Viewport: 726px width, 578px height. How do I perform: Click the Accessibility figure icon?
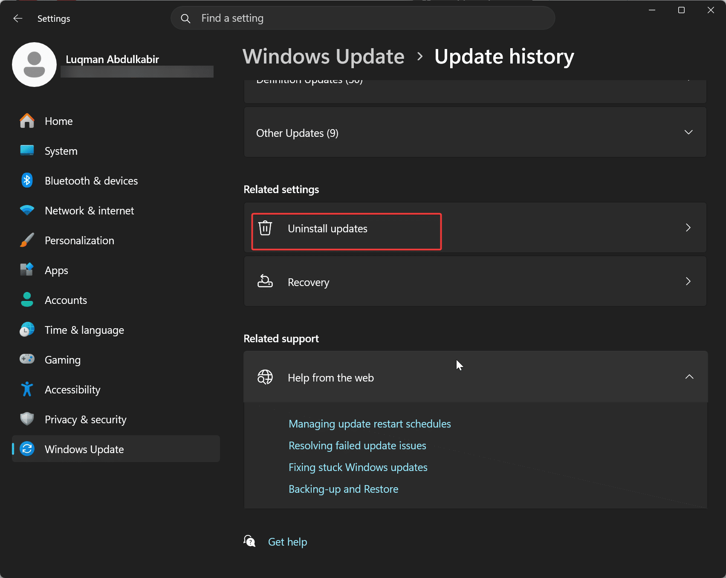[27, 389]
